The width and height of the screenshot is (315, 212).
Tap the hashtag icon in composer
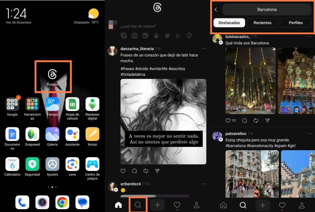tap(167, 36)
